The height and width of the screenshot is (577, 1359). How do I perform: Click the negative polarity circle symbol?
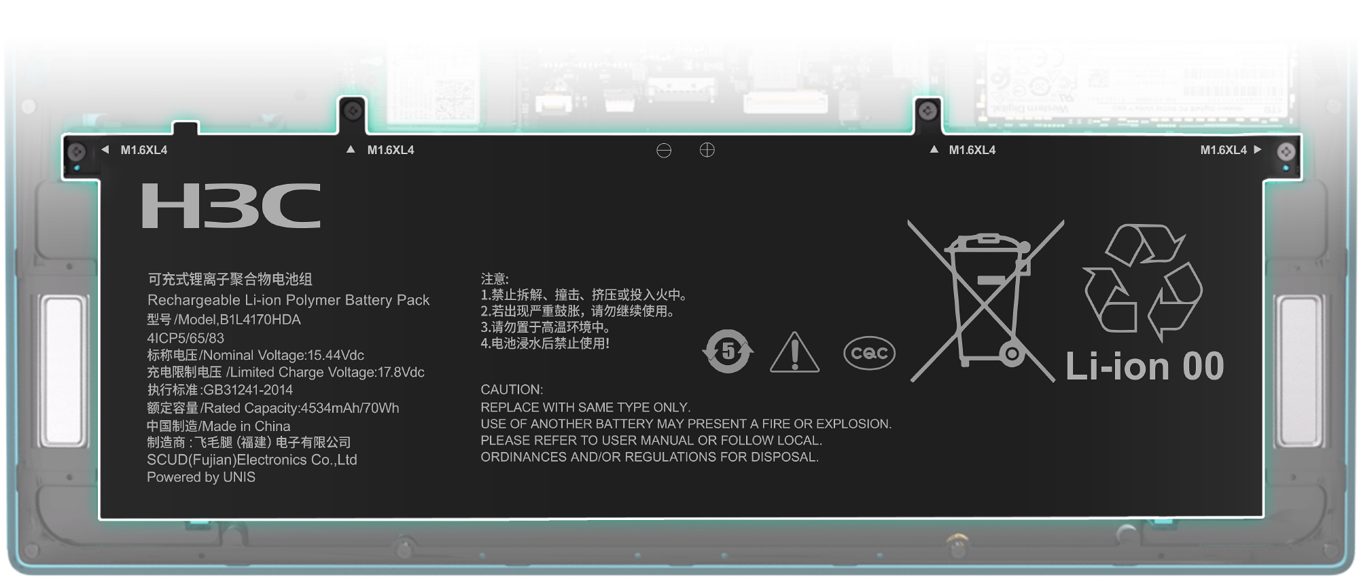664,150
